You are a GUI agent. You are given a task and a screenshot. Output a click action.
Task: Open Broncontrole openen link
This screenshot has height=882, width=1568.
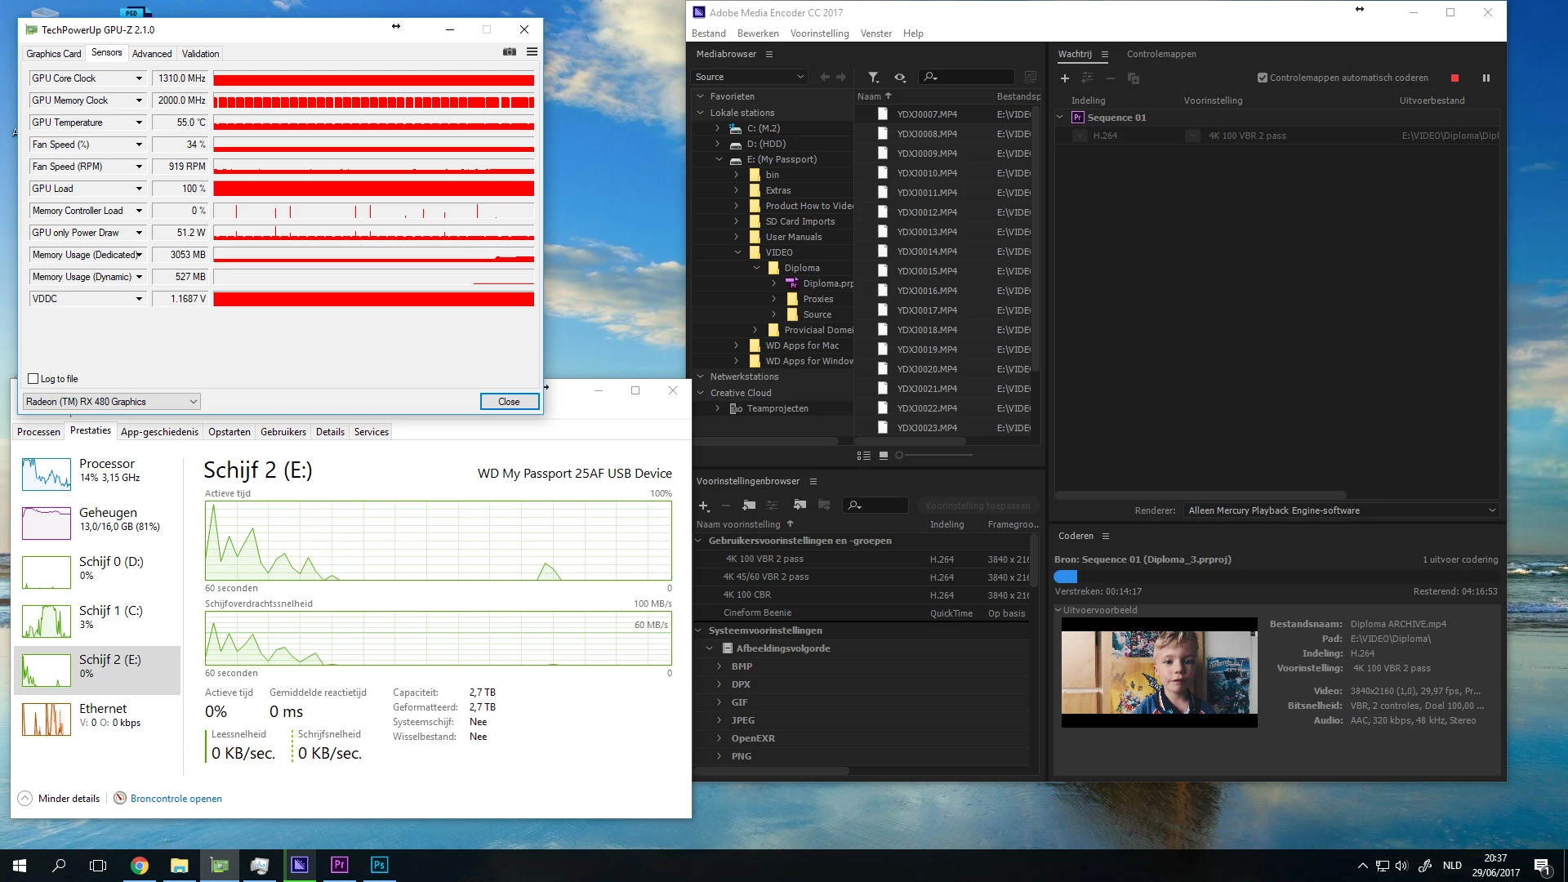click(x=176, y=799)
